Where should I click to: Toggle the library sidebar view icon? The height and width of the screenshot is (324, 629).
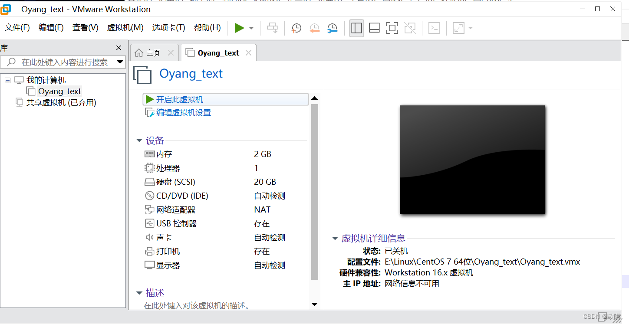(x=356, y=28)
